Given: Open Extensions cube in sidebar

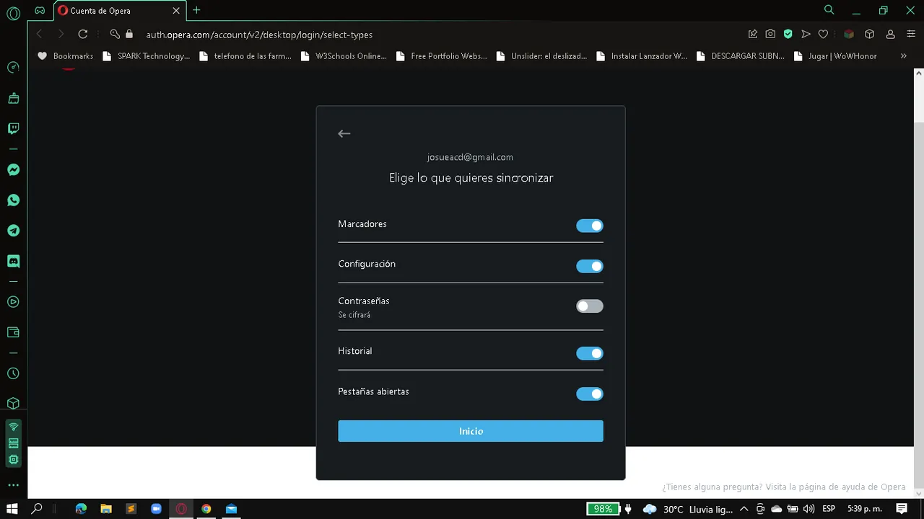Looking at the screenshot, I should (x=13, y=404).
